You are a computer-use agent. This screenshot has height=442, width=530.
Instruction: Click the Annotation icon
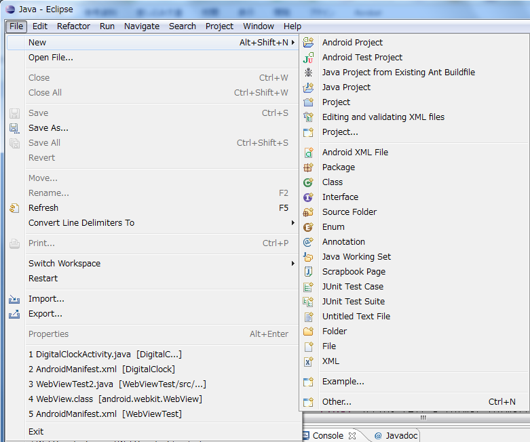[x=308, y=242]
